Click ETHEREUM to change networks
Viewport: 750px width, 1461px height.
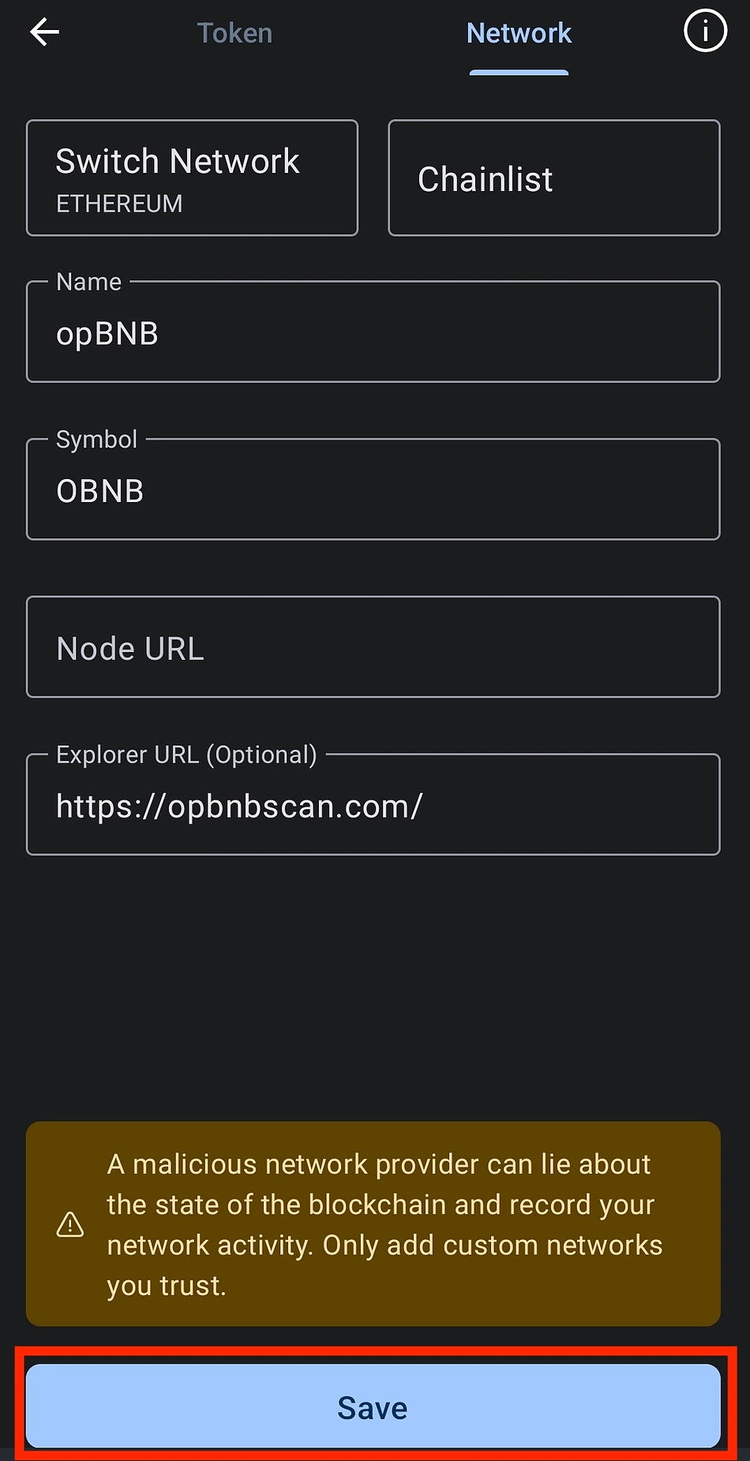click(x=119, y=204)
